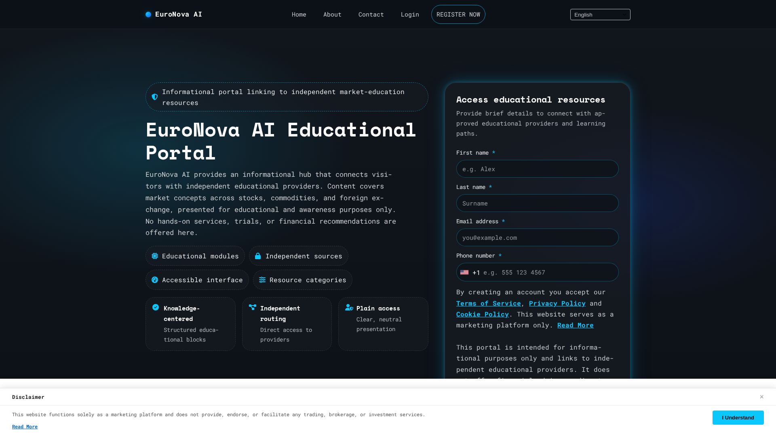Image resolution: width=776 pixels, height=436 pixels.
Task: Click the EuroNova AI brand name in the header
Action: pos(179,15)
